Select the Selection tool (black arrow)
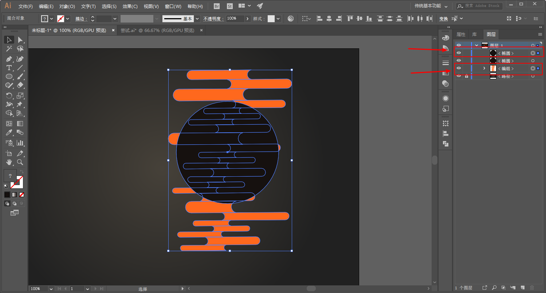This screenshot has width=546, height=293. [9, 40]
